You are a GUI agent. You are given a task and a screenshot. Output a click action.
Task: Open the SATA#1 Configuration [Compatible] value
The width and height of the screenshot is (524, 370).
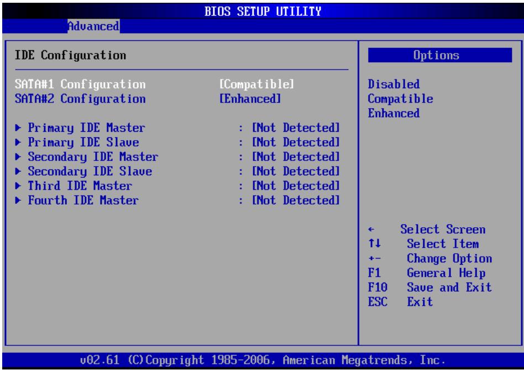click(256, 84)
